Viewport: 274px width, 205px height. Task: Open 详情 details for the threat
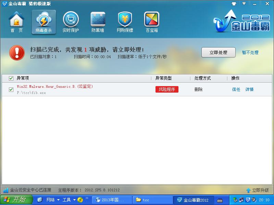coord(249,90)
